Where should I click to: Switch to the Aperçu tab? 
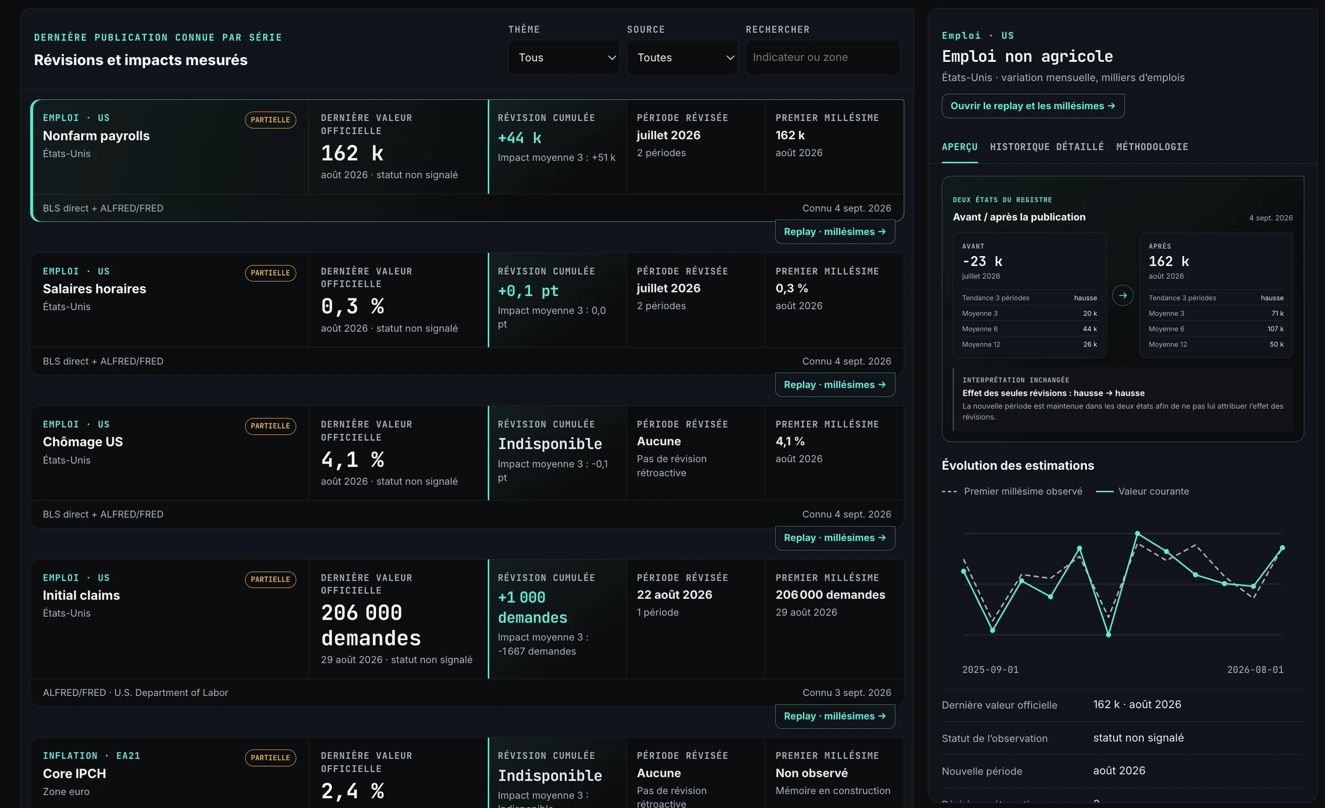tap(960, 147)
